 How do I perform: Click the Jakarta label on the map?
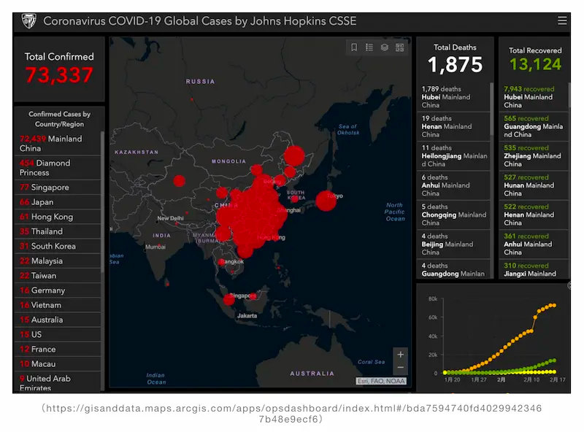point(247,316)
